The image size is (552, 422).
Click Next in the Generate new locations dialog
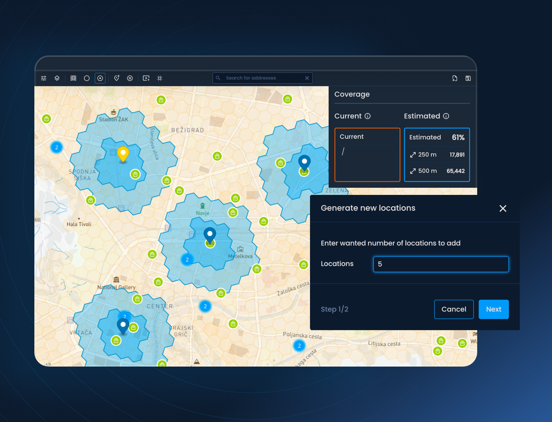[494, 309]
